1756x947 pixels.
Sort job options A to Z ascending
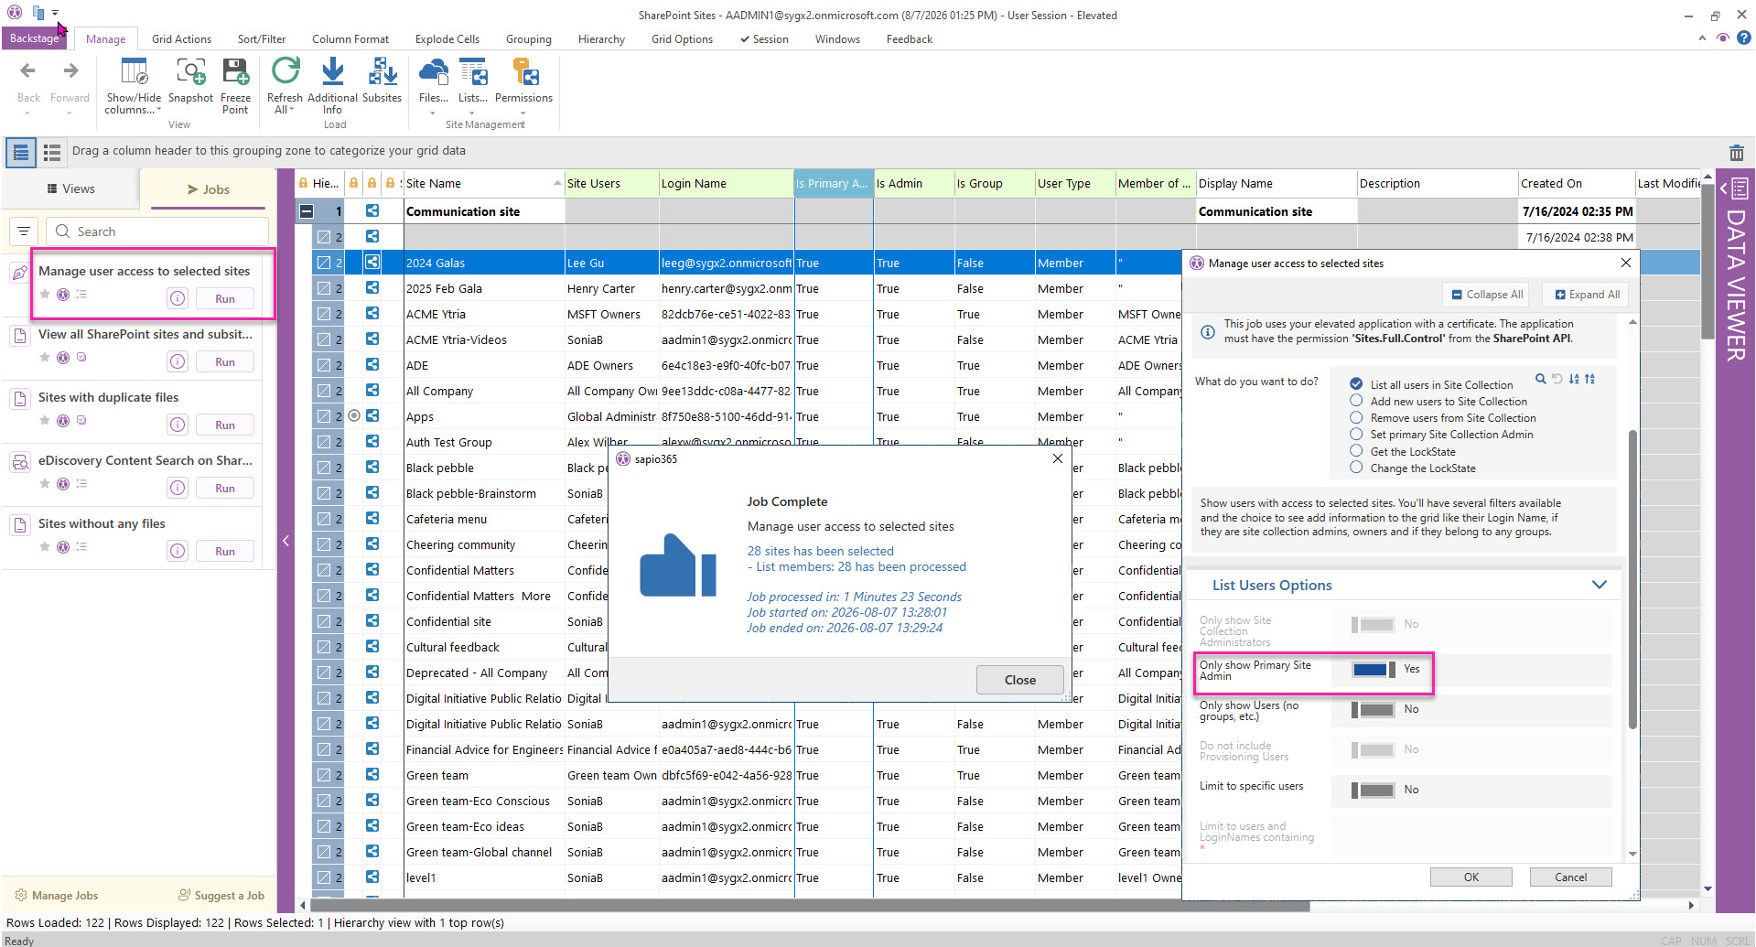[x=1574, y=379]
